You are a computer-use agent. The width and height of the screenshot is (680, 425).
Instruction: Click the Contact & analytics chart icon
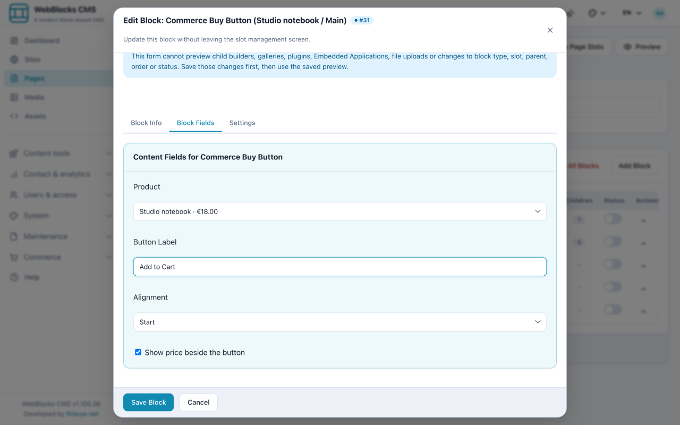tap(14, 174)
